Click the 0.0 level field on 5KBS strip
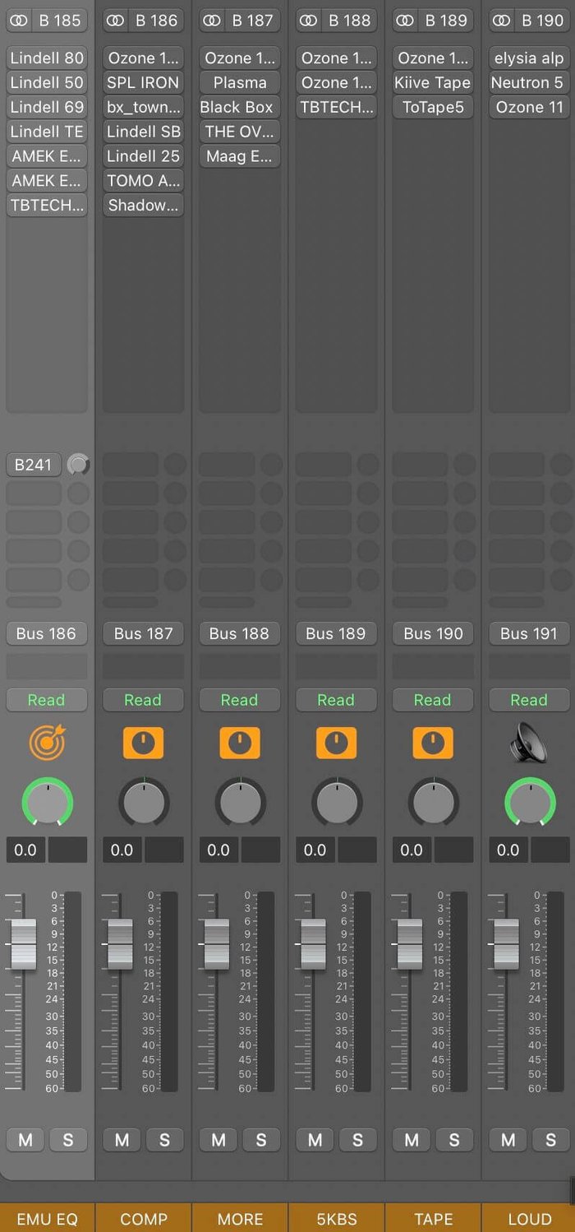This screenshot has width=575, height=1232. (x=315, y=850)
